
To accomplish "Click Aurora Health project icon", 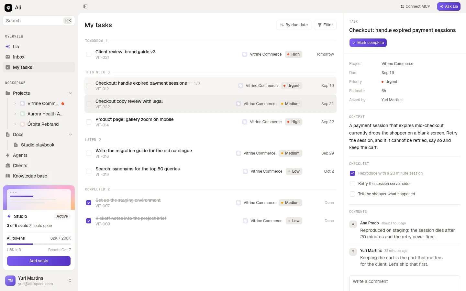I will [22, 114].
